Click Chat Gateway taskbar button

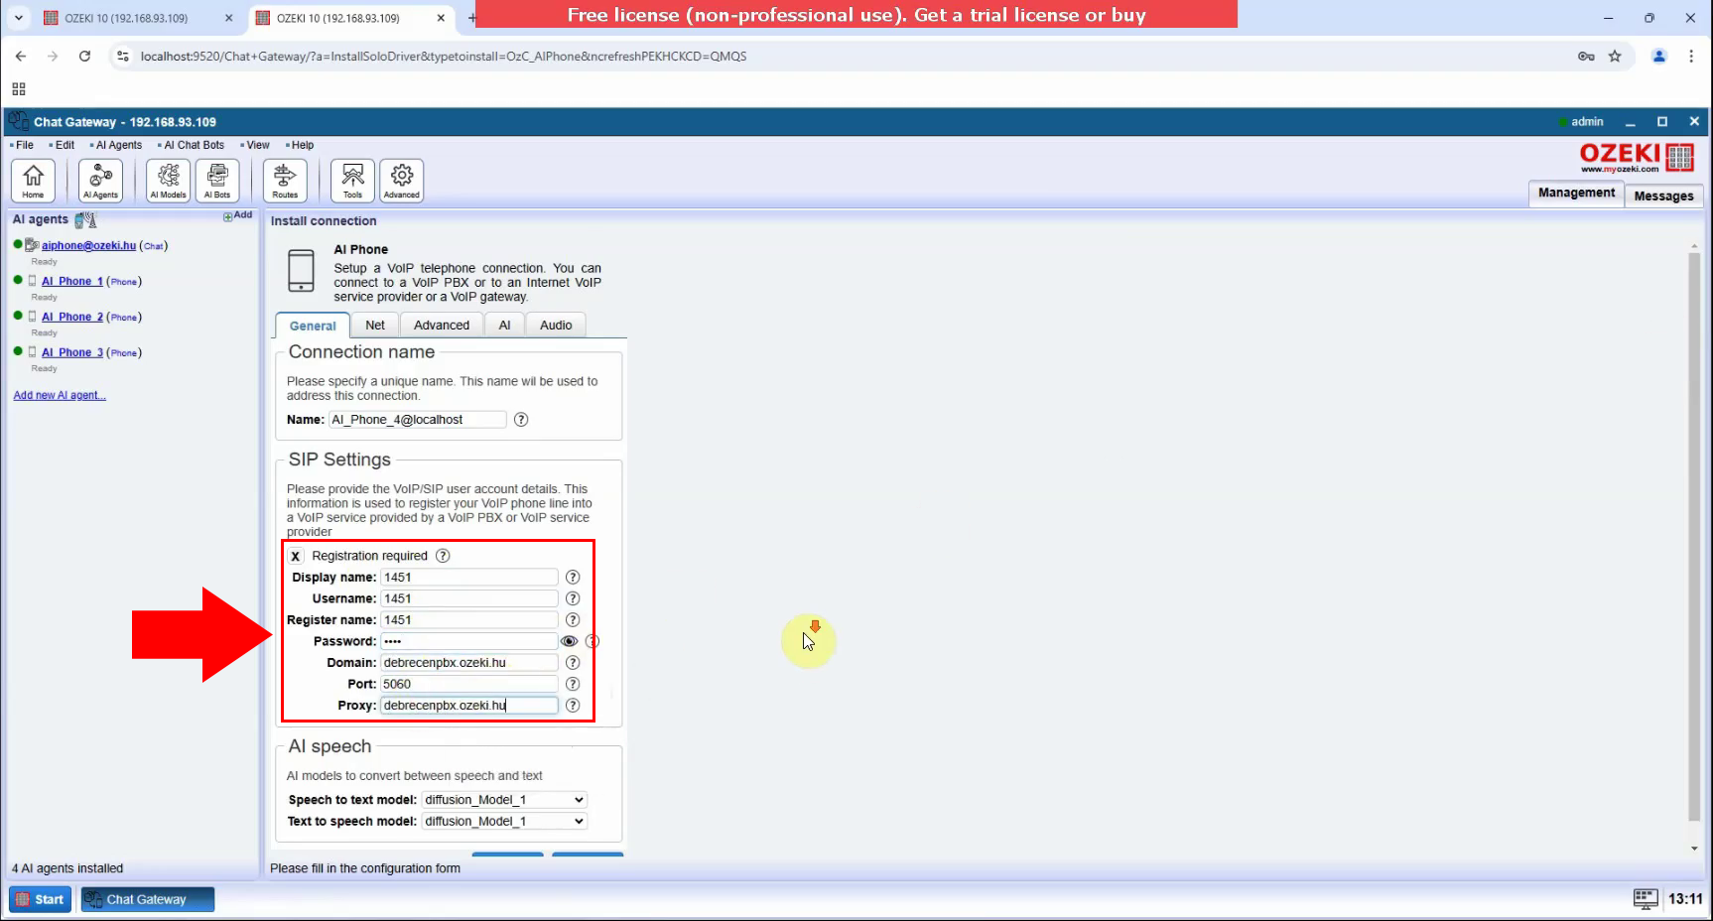coord(147,899)
